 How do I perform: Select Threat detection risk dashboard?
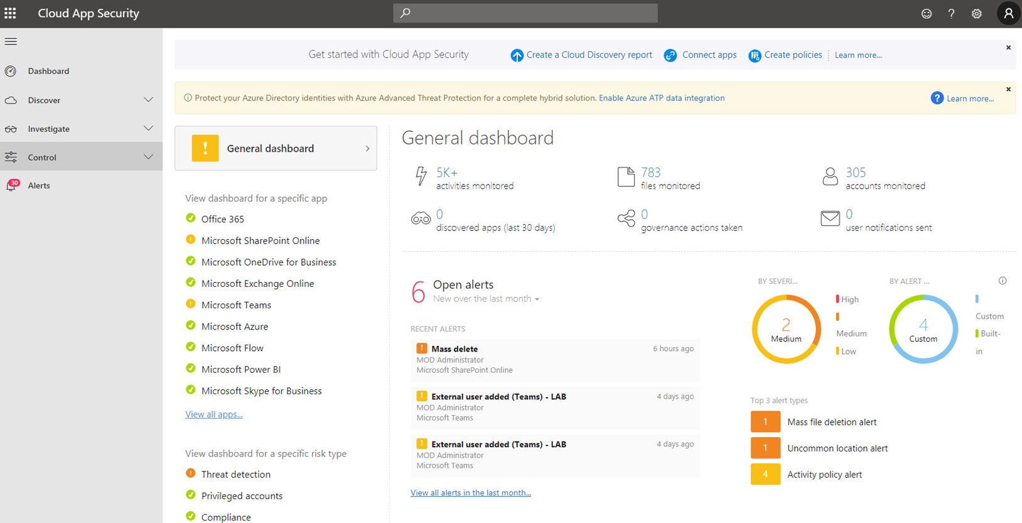[x=236, y=475]
